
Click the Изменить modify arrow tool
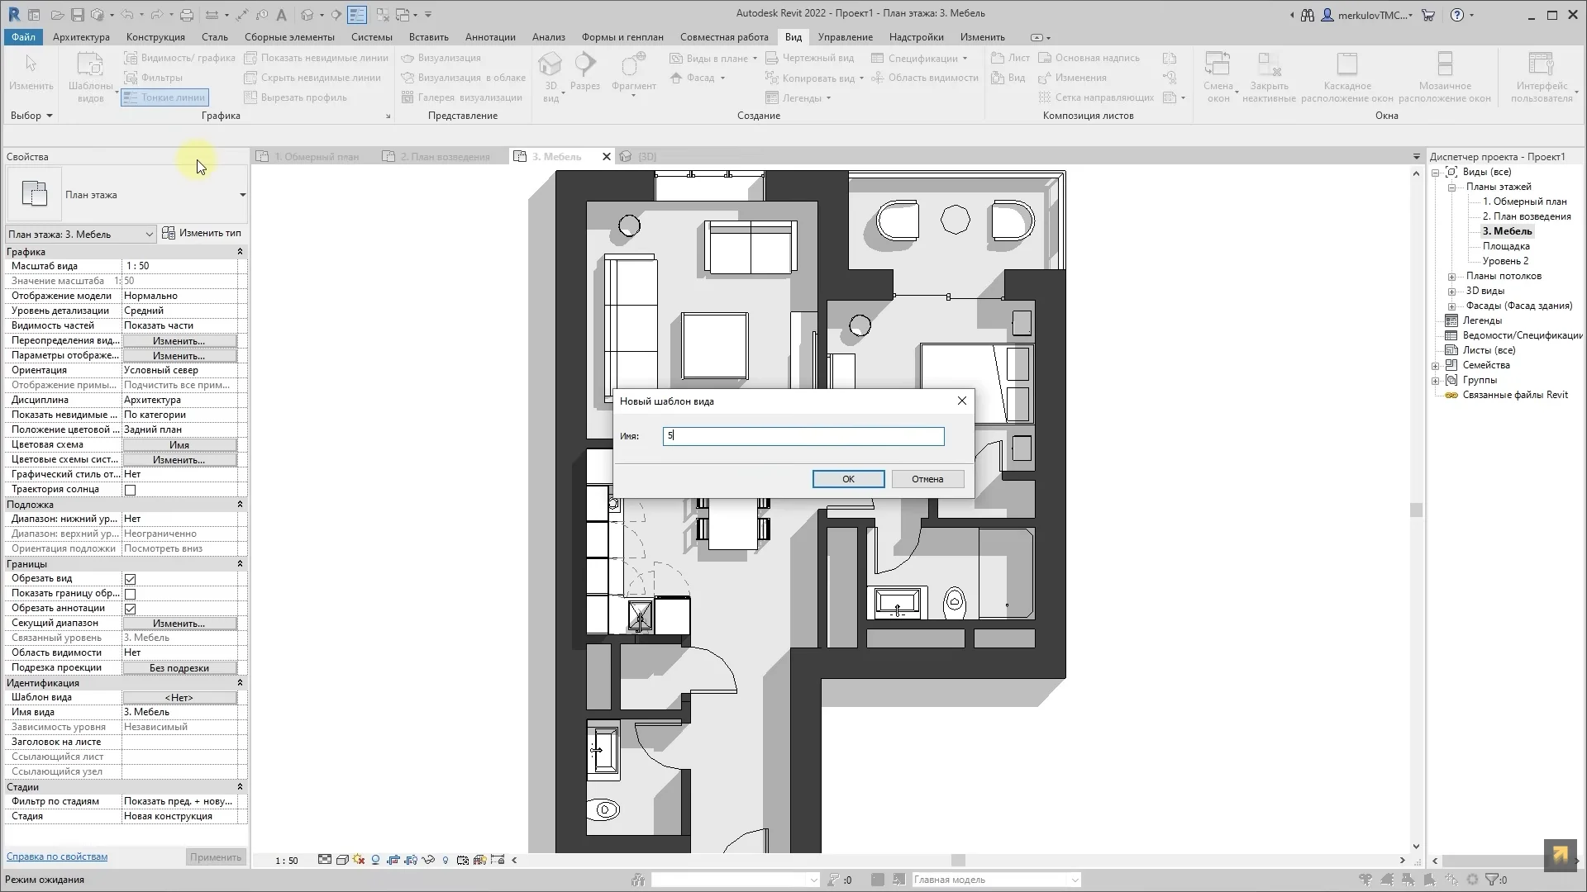coord(31,72)
